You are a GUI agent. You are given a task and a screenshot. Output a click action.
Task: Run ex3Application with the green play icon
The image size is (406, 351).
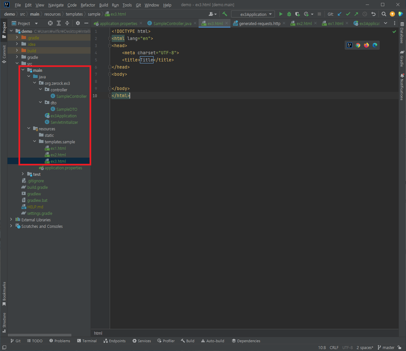coord(281,14)
